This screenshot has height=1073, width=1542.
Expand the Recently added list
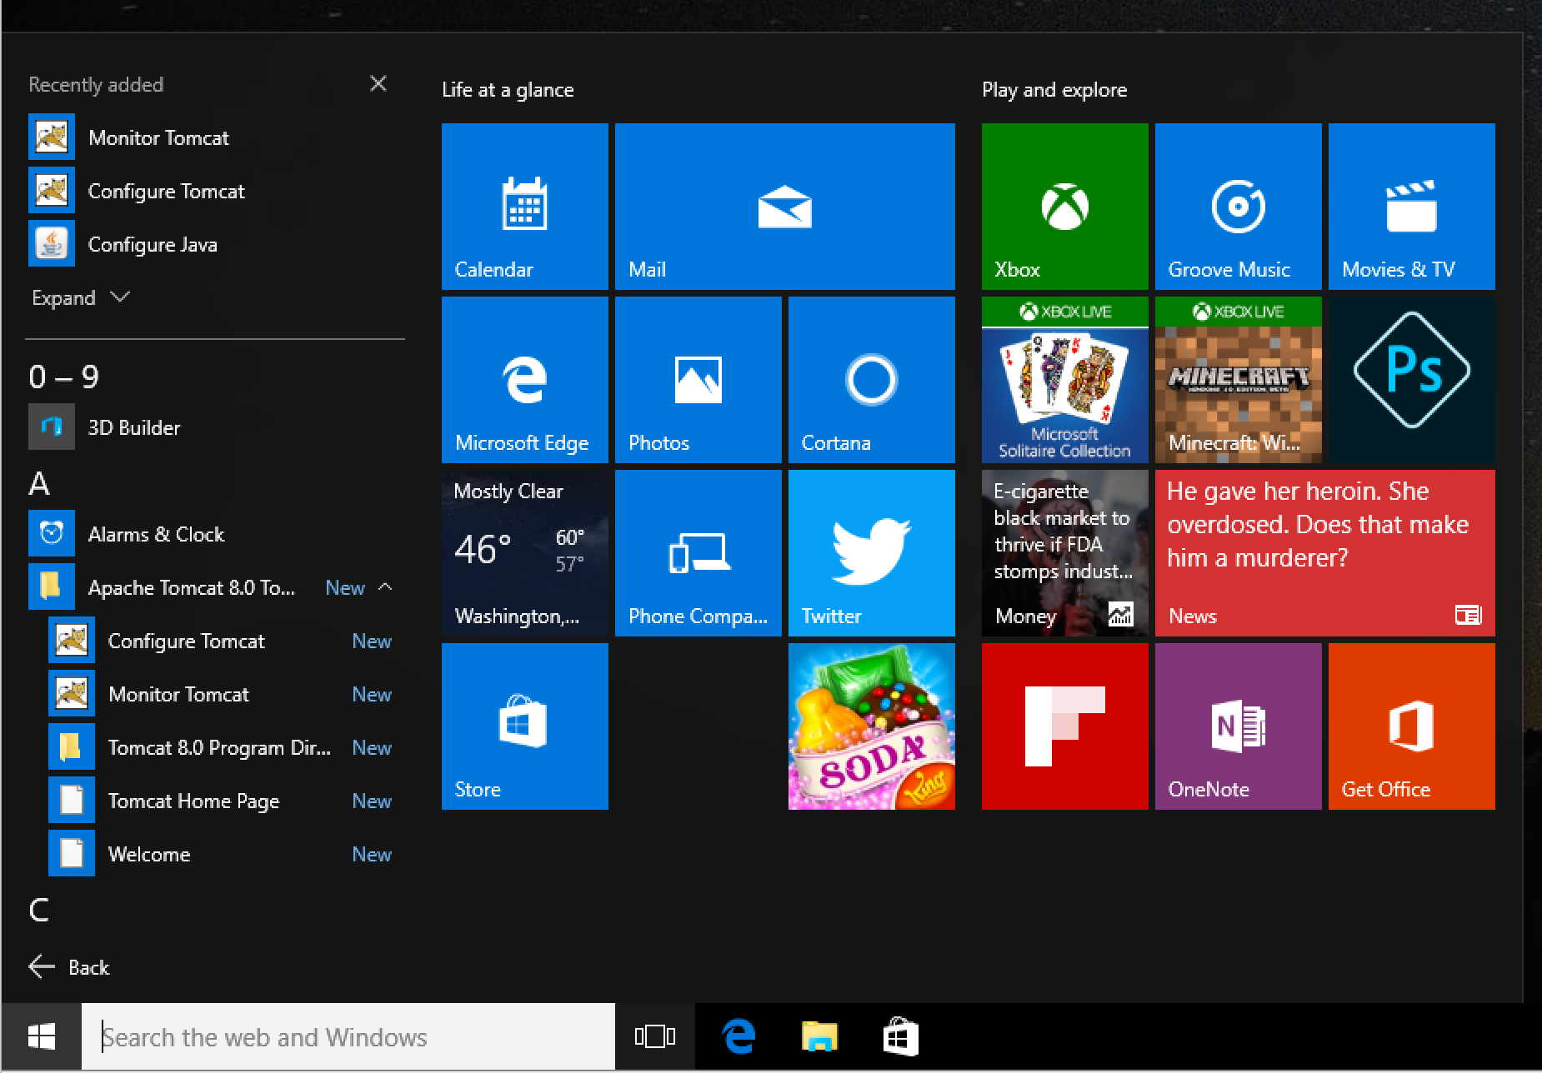(x=81, y=297)
